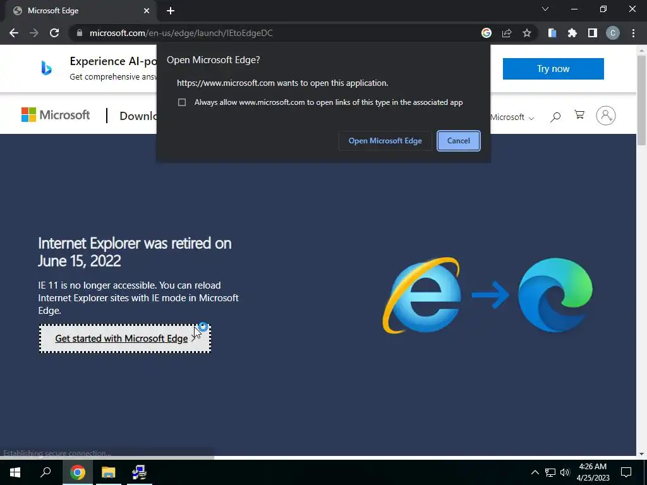The width and height of the screenshot is (647, 485).
Task: Click the Try now button
Action: pos(553,68)
